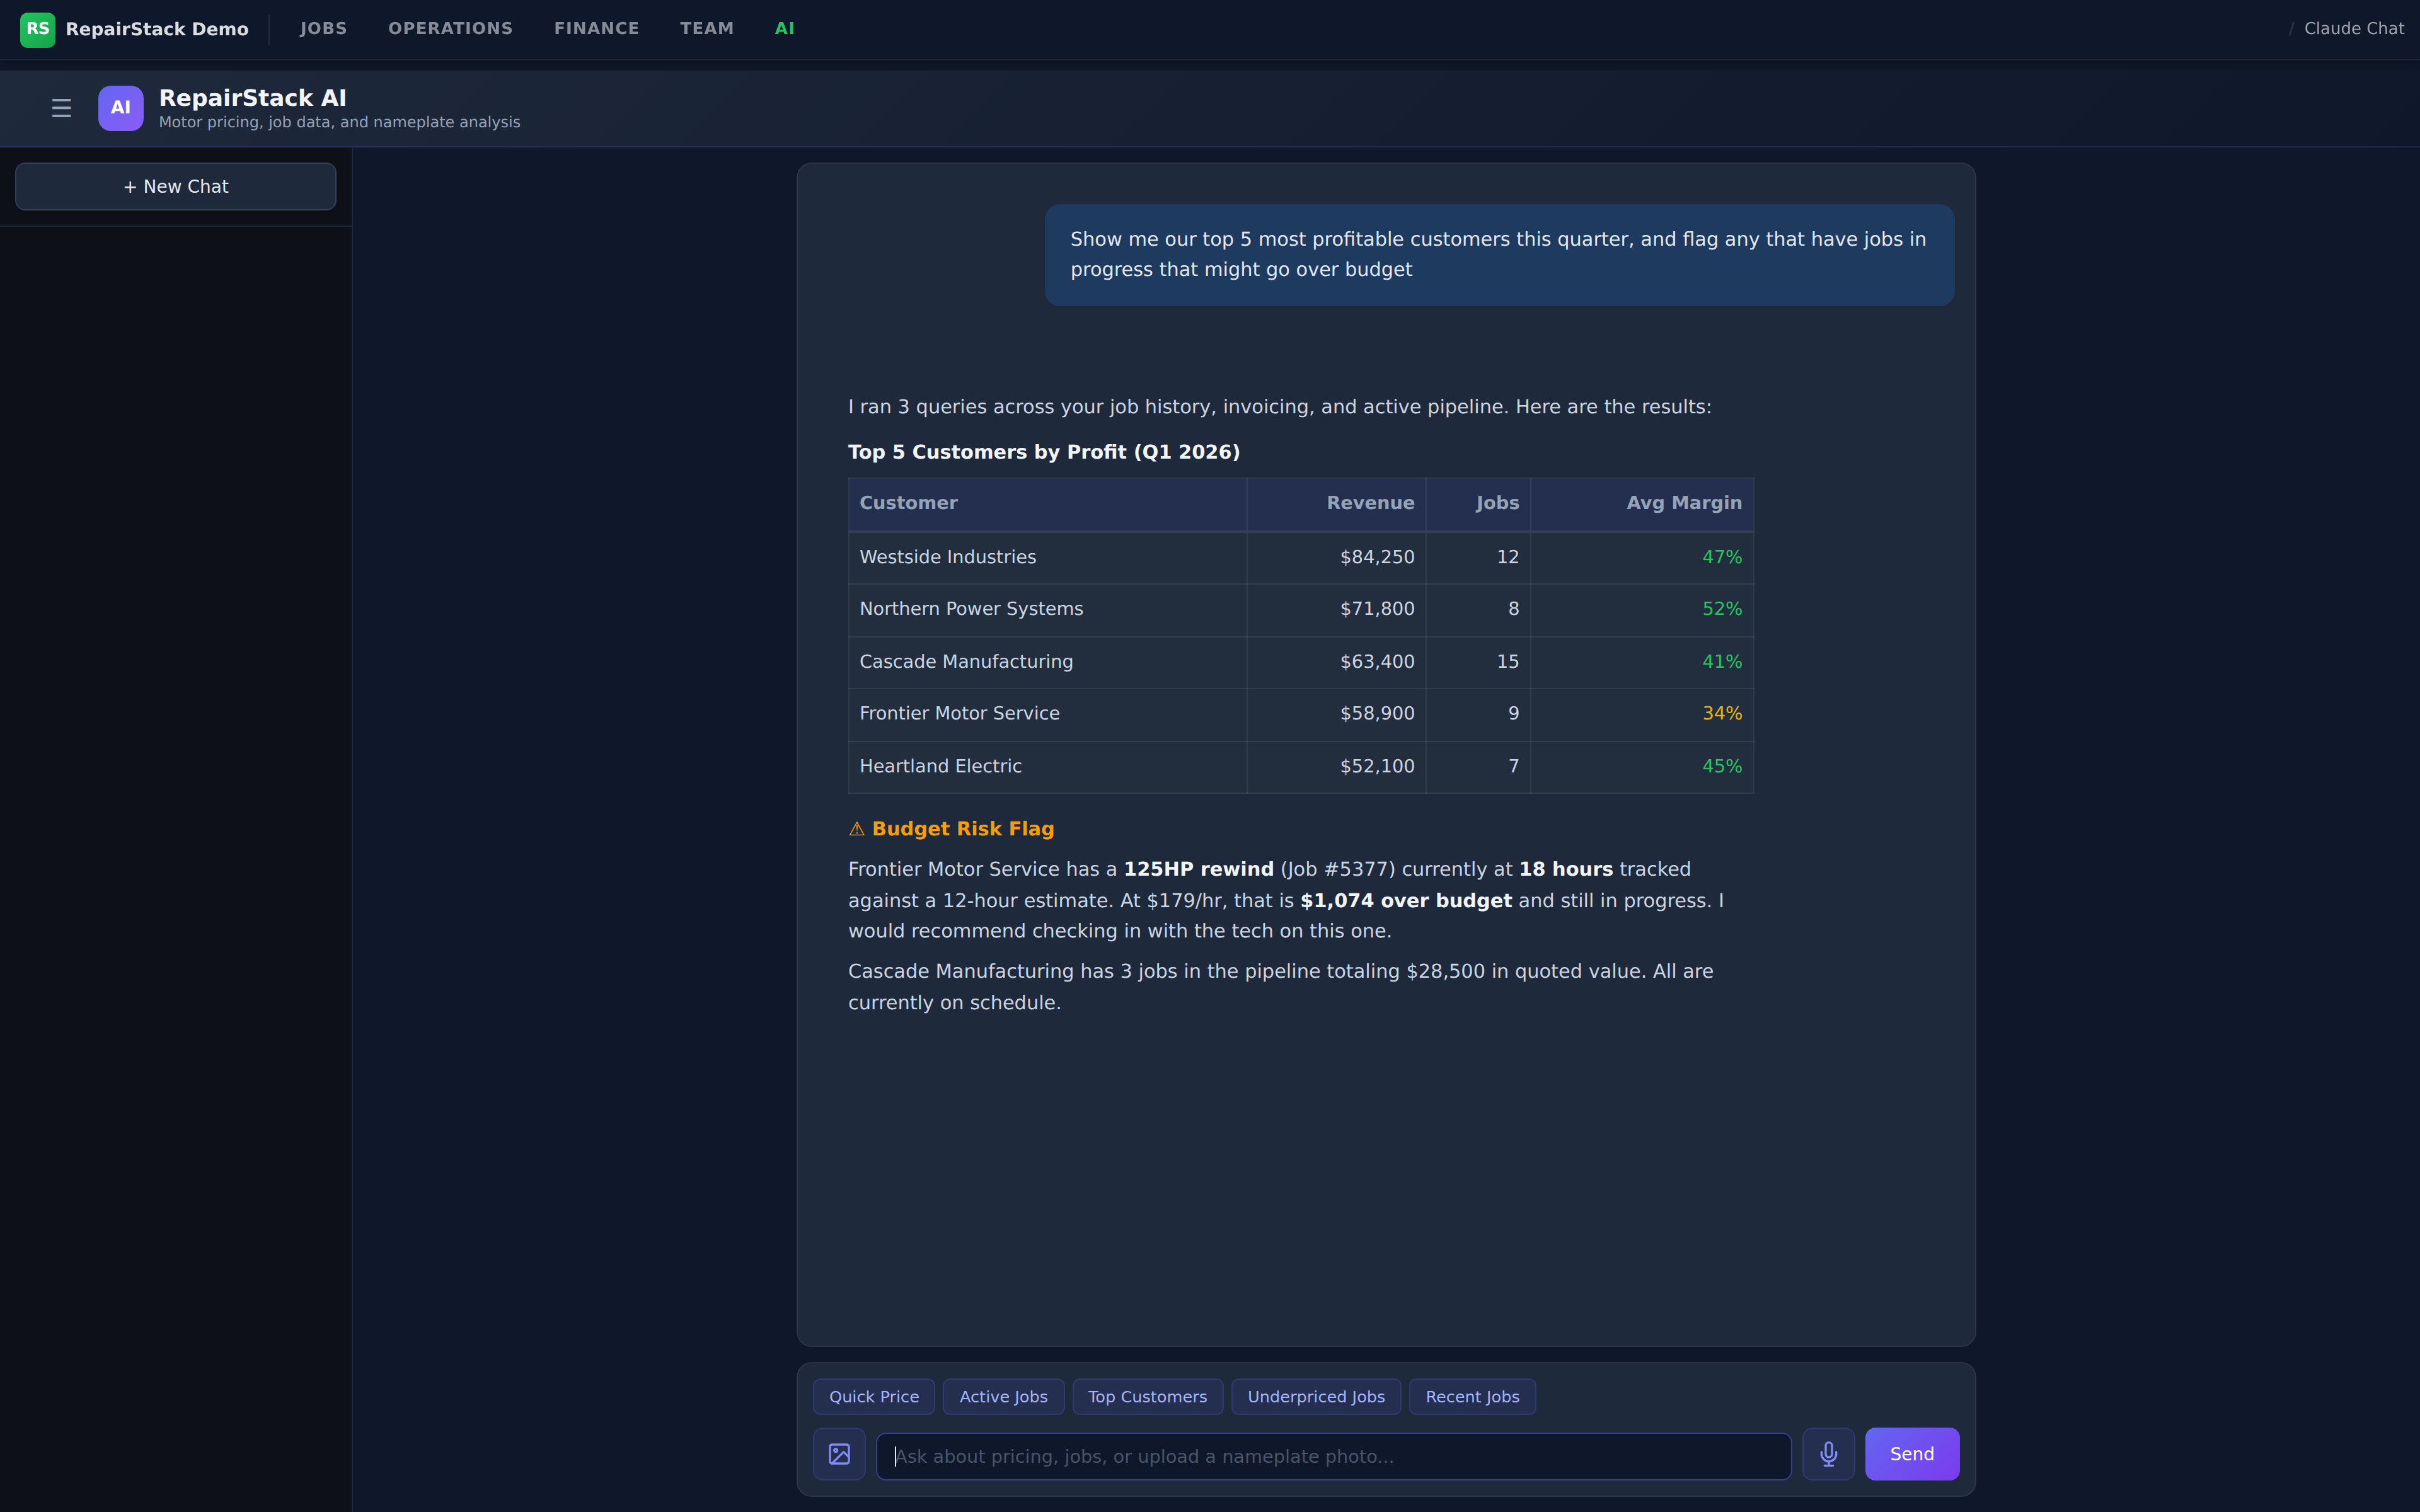Start a New Chat

coord(176,187)
